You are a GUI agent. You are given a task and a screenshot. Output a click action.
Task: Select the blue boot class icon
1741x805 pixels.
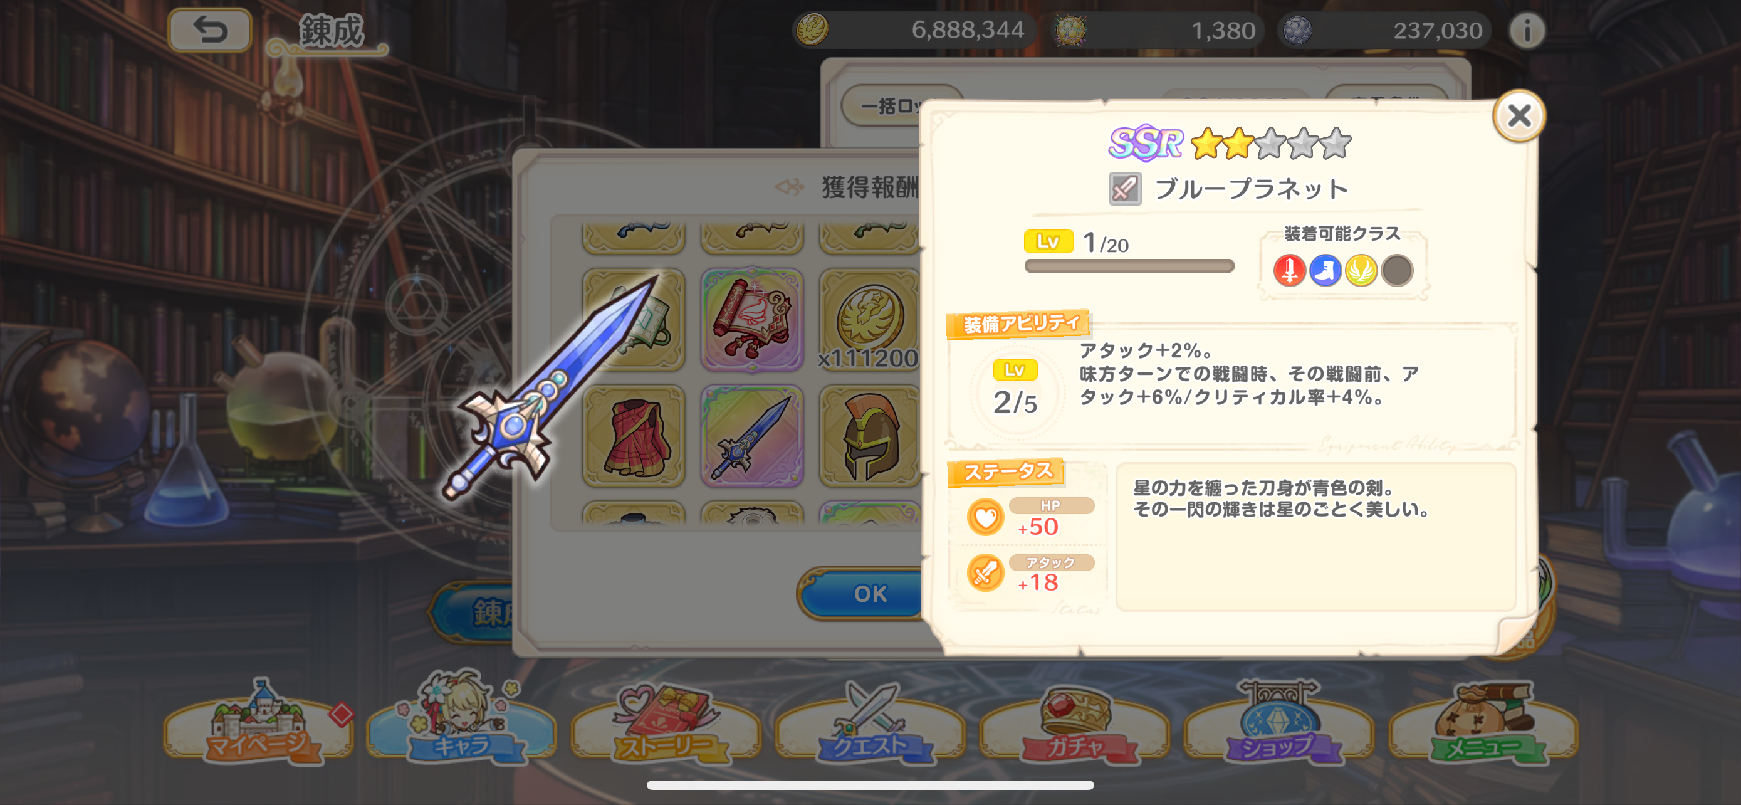[x=1325, y=270]
